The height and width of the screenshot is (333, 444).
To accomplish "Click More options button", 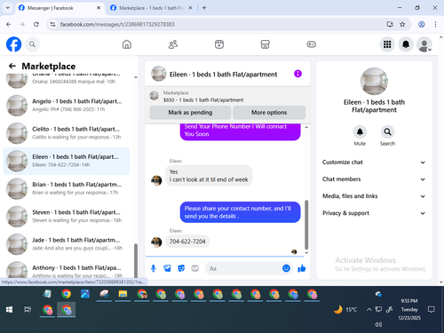I will pos(269,113).
